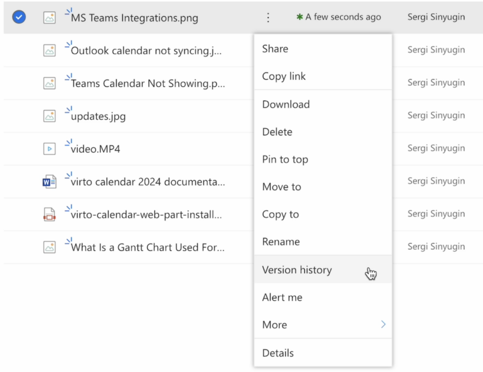
Task: Open the video.MP4 file
Action: [x=95, y=149]
